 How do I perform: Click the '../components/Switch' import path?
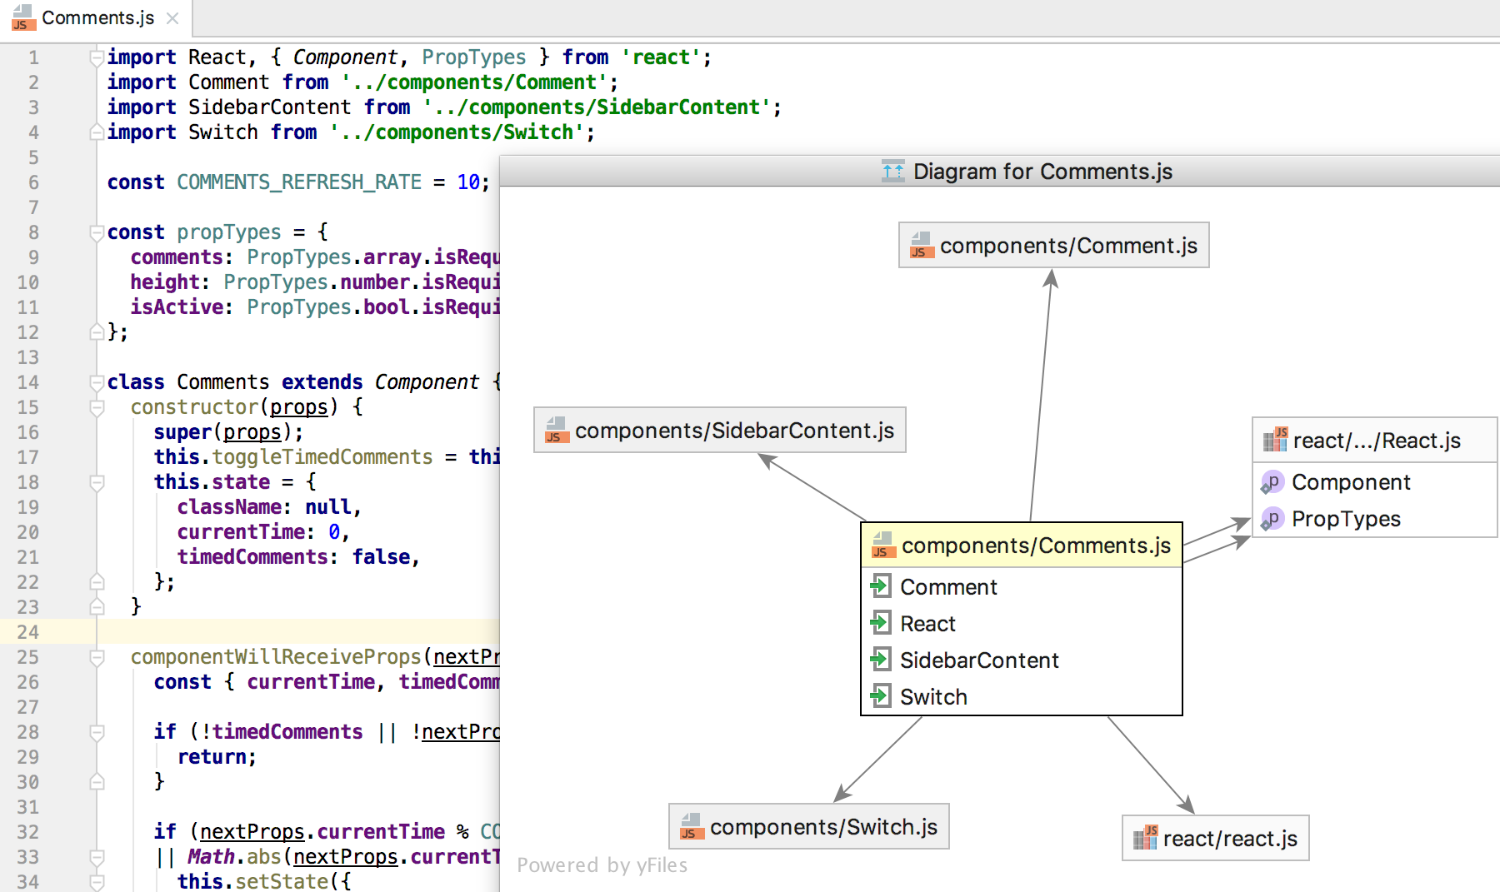click(456, 132)
